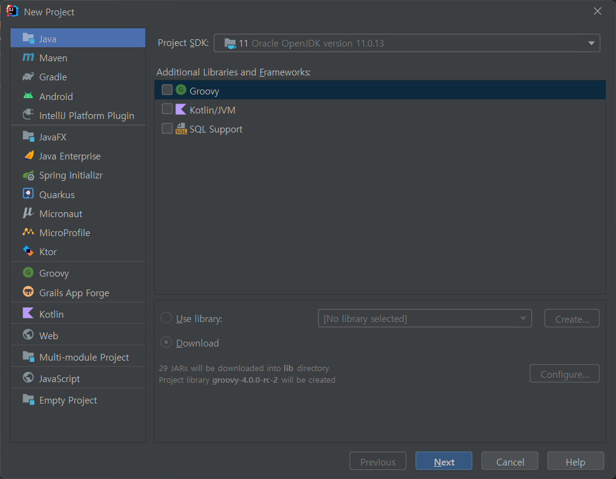Click the Ktor label text
Viewport: 616px width, 479px height.
pos(48,252)
